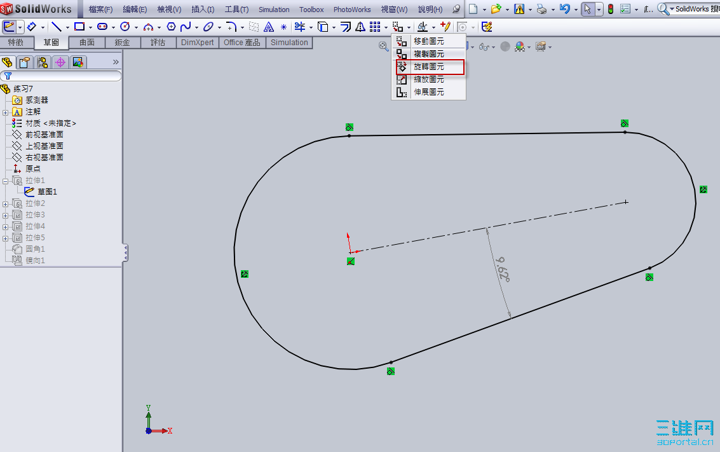The width and height of the screenshot is (720, 452).
Task: Click the New document icon
Action: point(473,9)
